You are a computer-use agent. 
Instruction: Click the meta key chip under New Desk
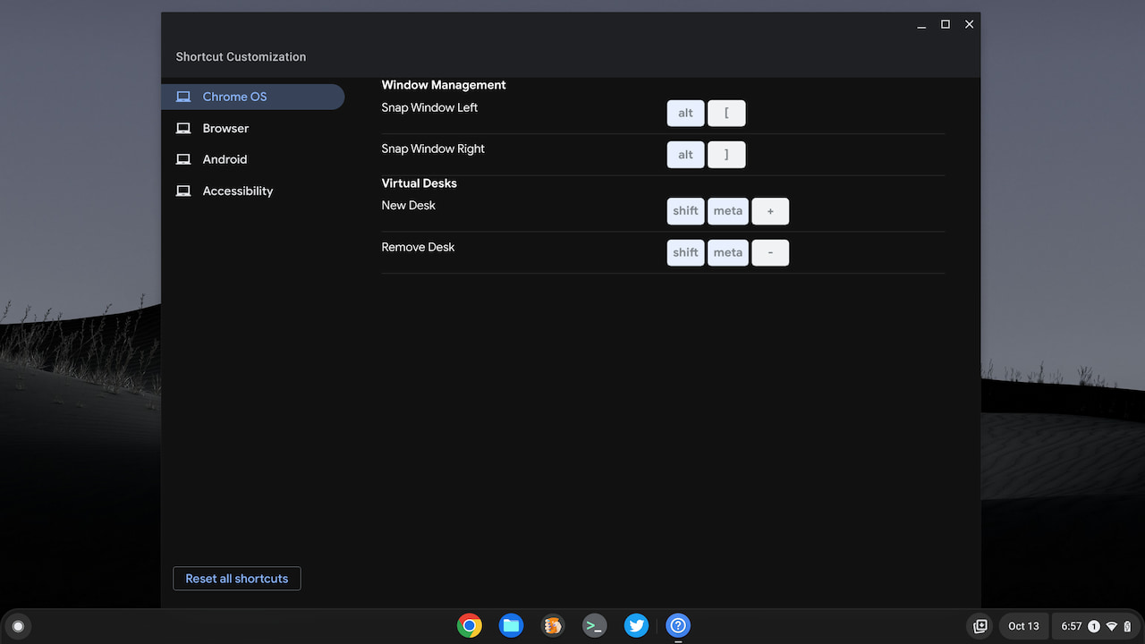click(727, 211)
